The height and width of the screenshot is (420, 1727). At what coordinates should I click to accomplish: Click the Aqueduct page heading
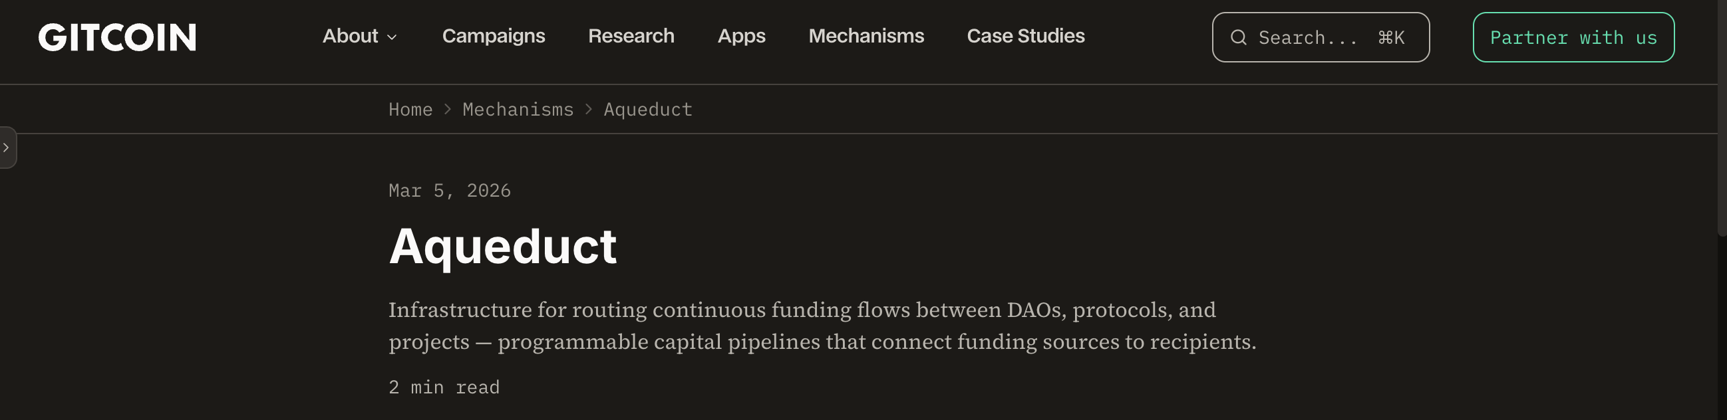(x=503, y=247)
